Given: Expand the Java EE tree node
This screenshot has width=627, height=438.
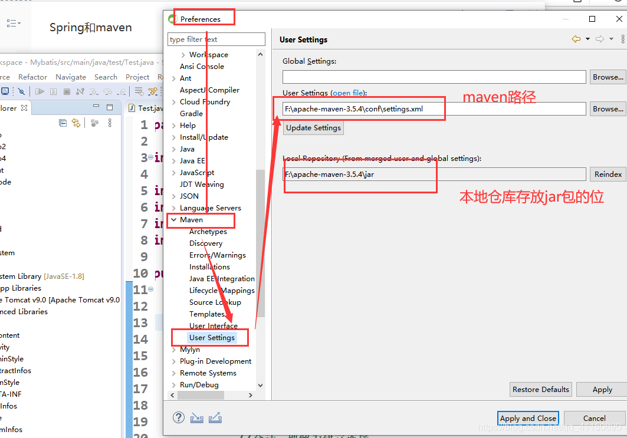Looking at the screenshot, I should pos(173,161).
